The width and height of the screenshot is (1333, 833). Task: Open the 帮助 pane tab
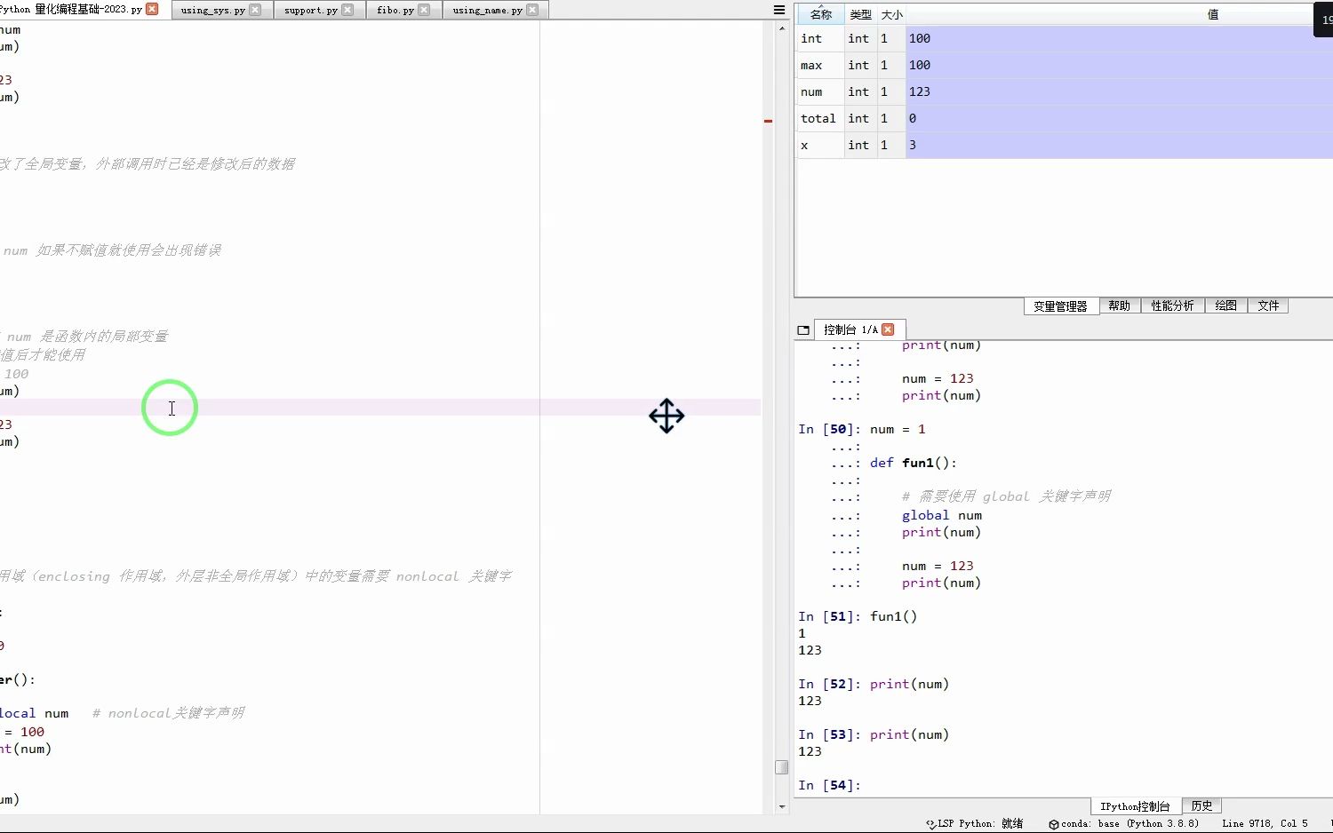point(1119,305)
